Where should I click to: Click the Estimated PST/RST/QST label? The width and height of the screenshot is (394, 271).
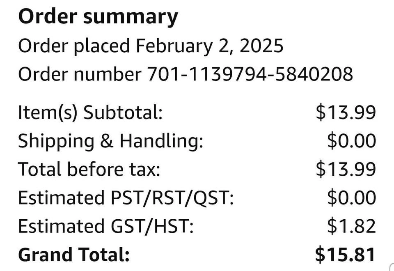(126, 198)
